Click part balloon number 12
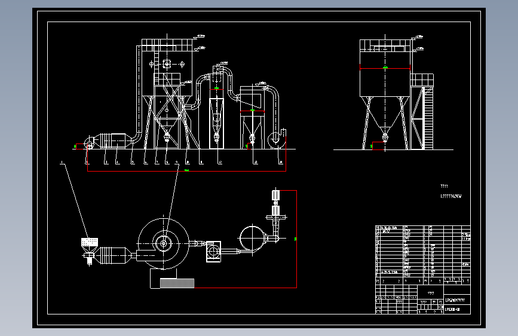 click(220, 163)
